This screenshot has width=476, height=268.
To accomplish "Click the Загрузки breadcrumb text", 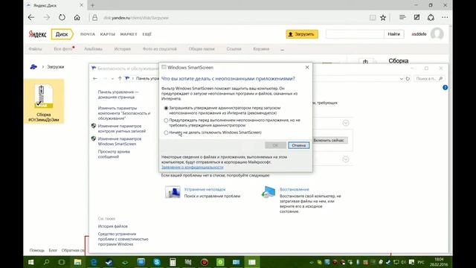I will [x=56, y=67].
